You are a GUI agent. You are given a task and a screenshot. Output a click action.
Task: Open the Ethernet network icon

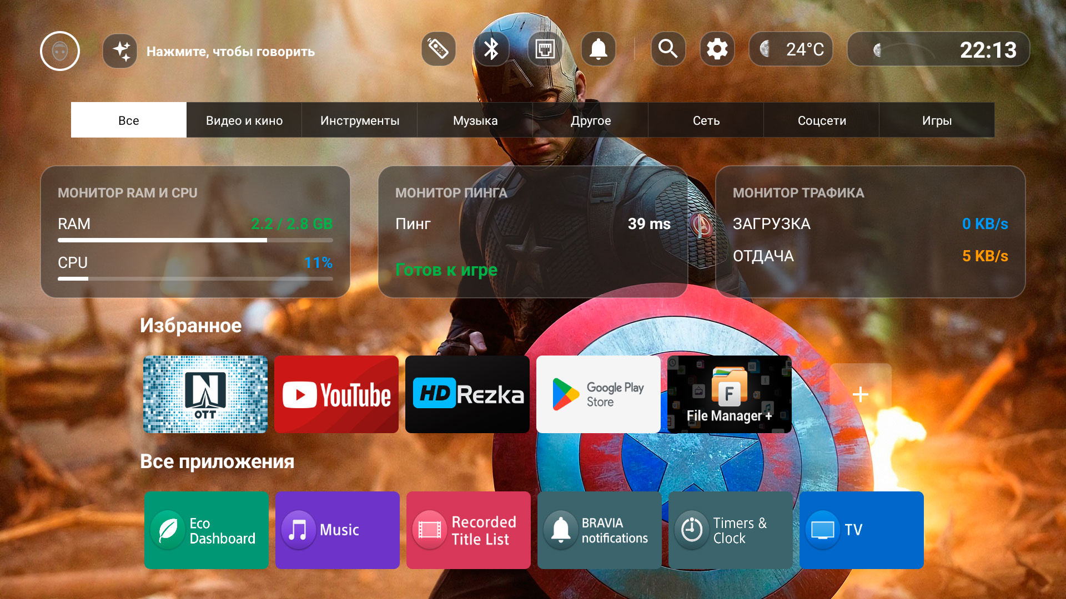[x=545, y=49]
